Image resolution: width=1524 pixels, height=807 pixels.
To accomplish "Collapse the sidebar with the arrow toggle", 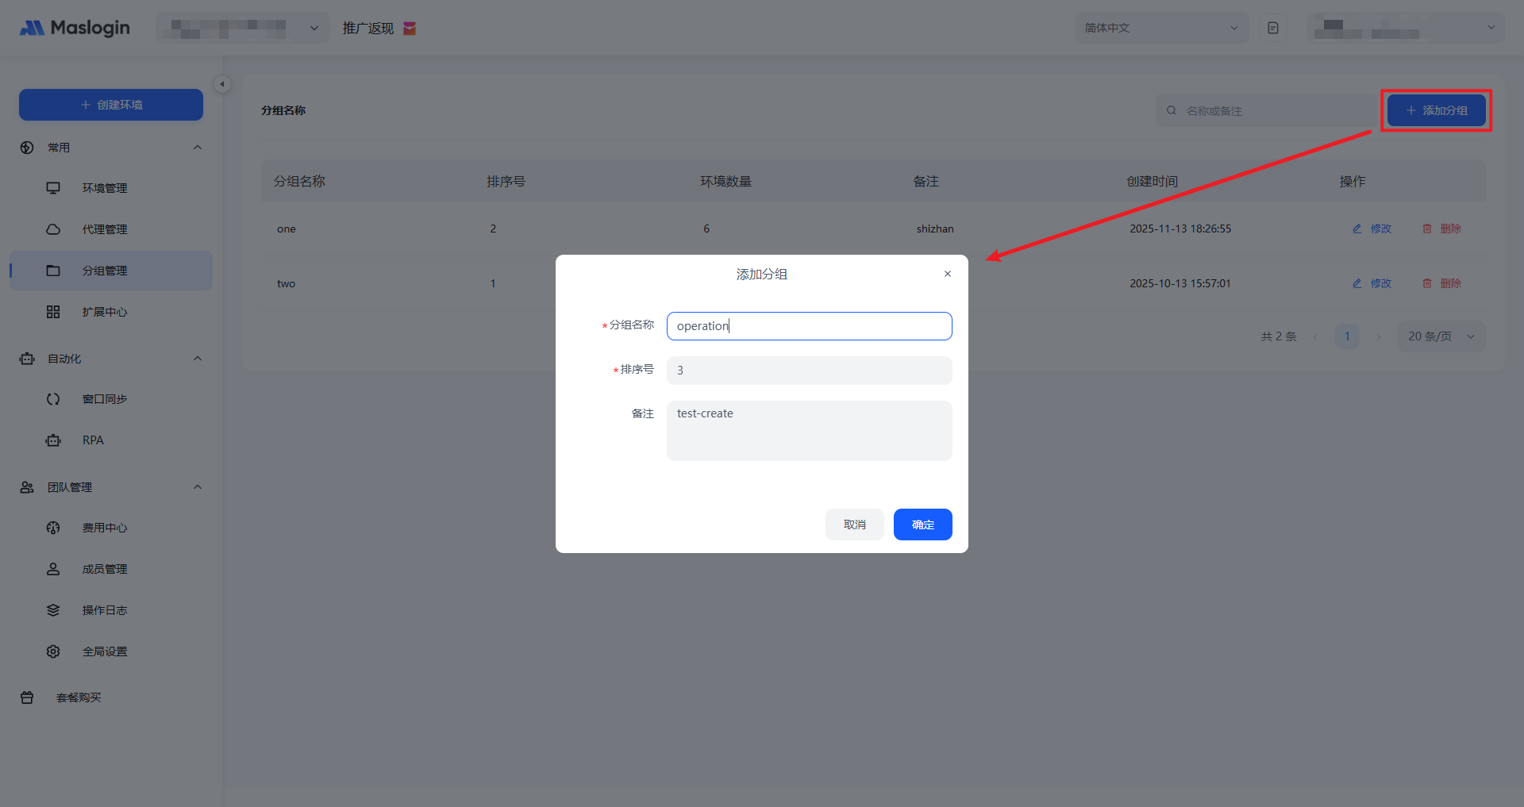I will coord(222,84).
